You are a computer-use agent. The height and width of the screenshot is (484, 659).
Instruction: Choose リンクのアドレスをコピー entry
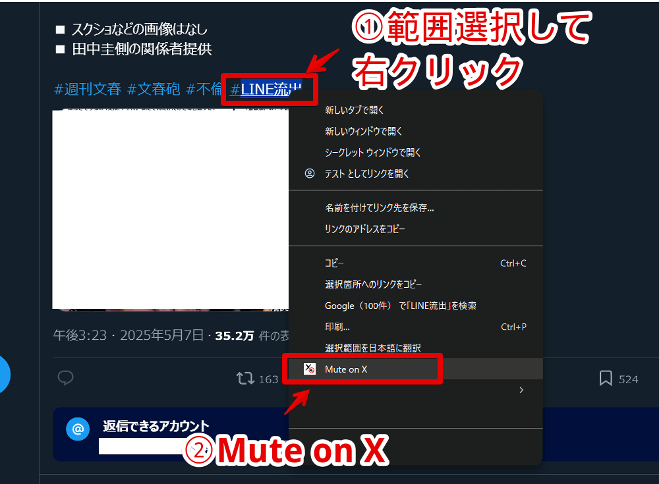point(416,229)
